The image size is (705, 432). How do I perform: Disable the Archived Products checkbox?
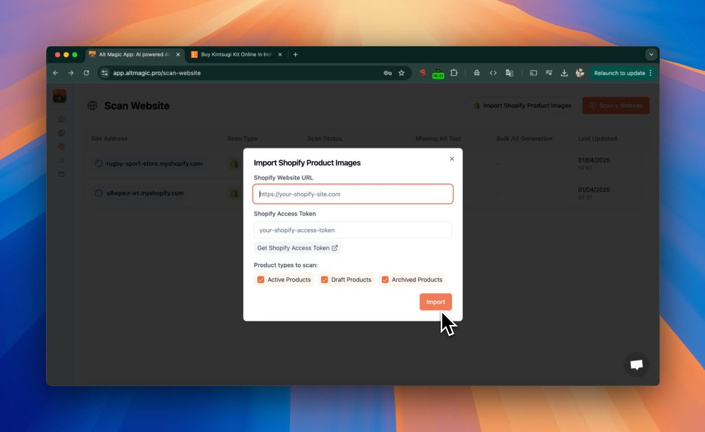coord(385,280)
